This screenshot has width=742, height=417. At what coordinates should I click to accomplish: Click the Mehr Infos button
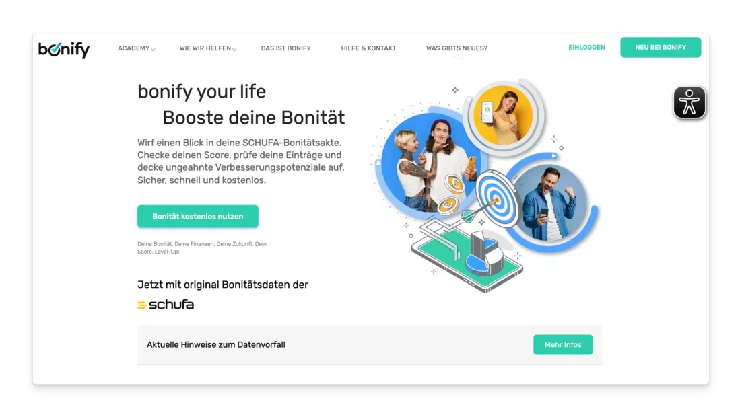(x=563, y=344)
